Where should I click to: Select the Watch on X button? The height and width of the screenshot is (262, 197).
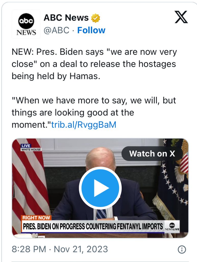(152, 154)
